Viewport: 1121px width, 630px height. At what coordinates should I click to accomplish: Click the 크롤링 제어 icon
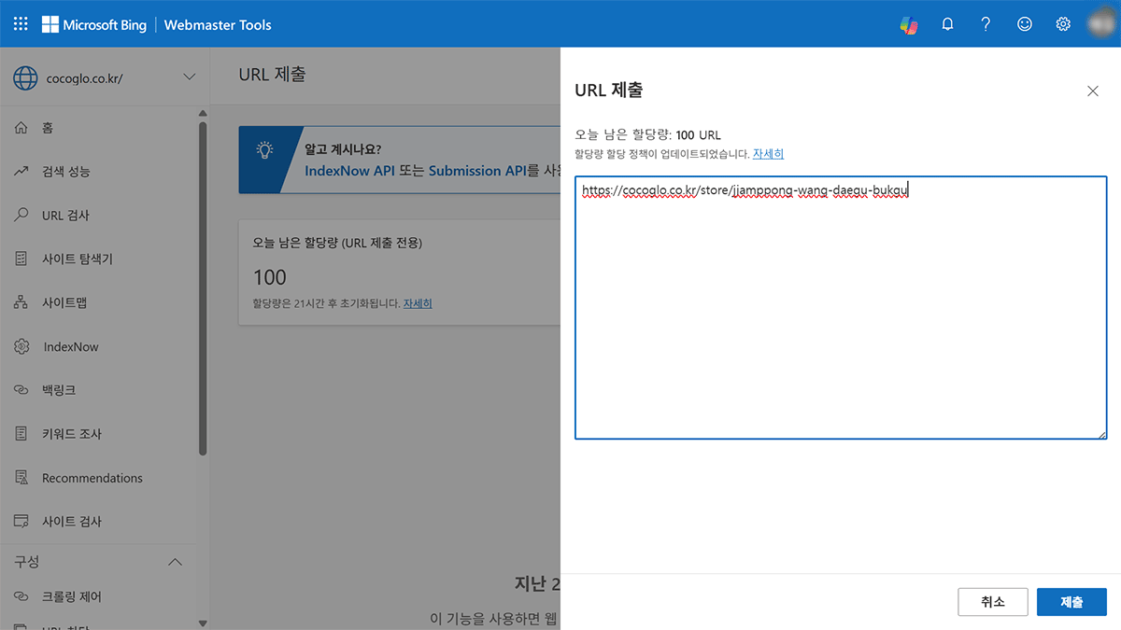click(21, 596)
